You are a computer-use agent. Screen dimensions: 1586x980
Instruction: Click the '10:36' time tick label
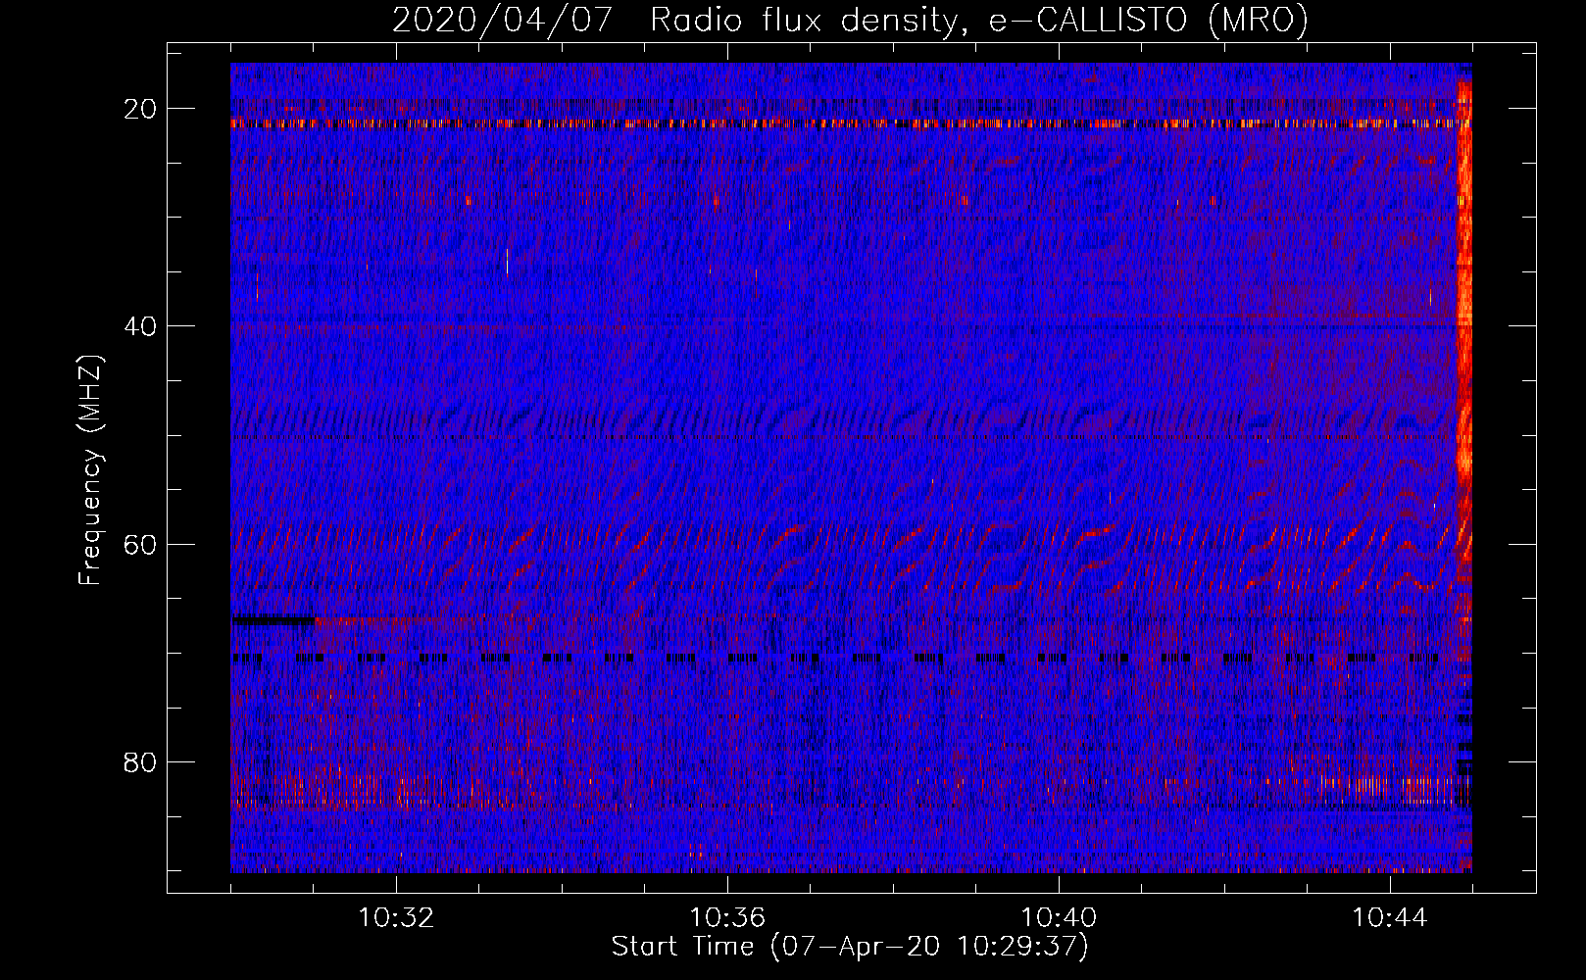pos(727,918)
